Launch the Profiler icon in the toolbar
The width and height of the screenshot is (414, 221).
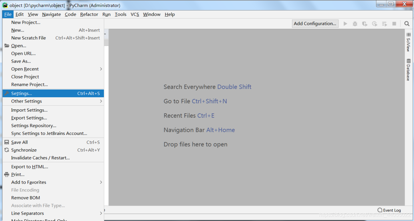click(x=374, y=24)
